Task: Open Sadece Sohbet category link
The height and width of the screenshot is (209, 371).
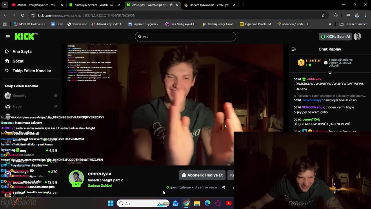Action: [100, 185]
